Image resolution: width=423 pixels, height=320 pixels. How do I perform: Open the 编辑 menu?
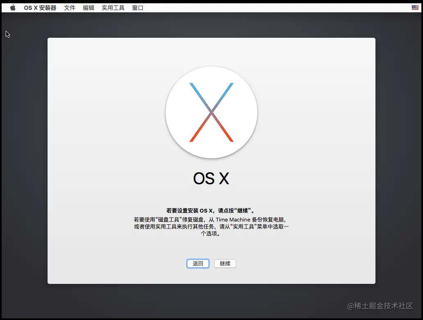point(89,7)
